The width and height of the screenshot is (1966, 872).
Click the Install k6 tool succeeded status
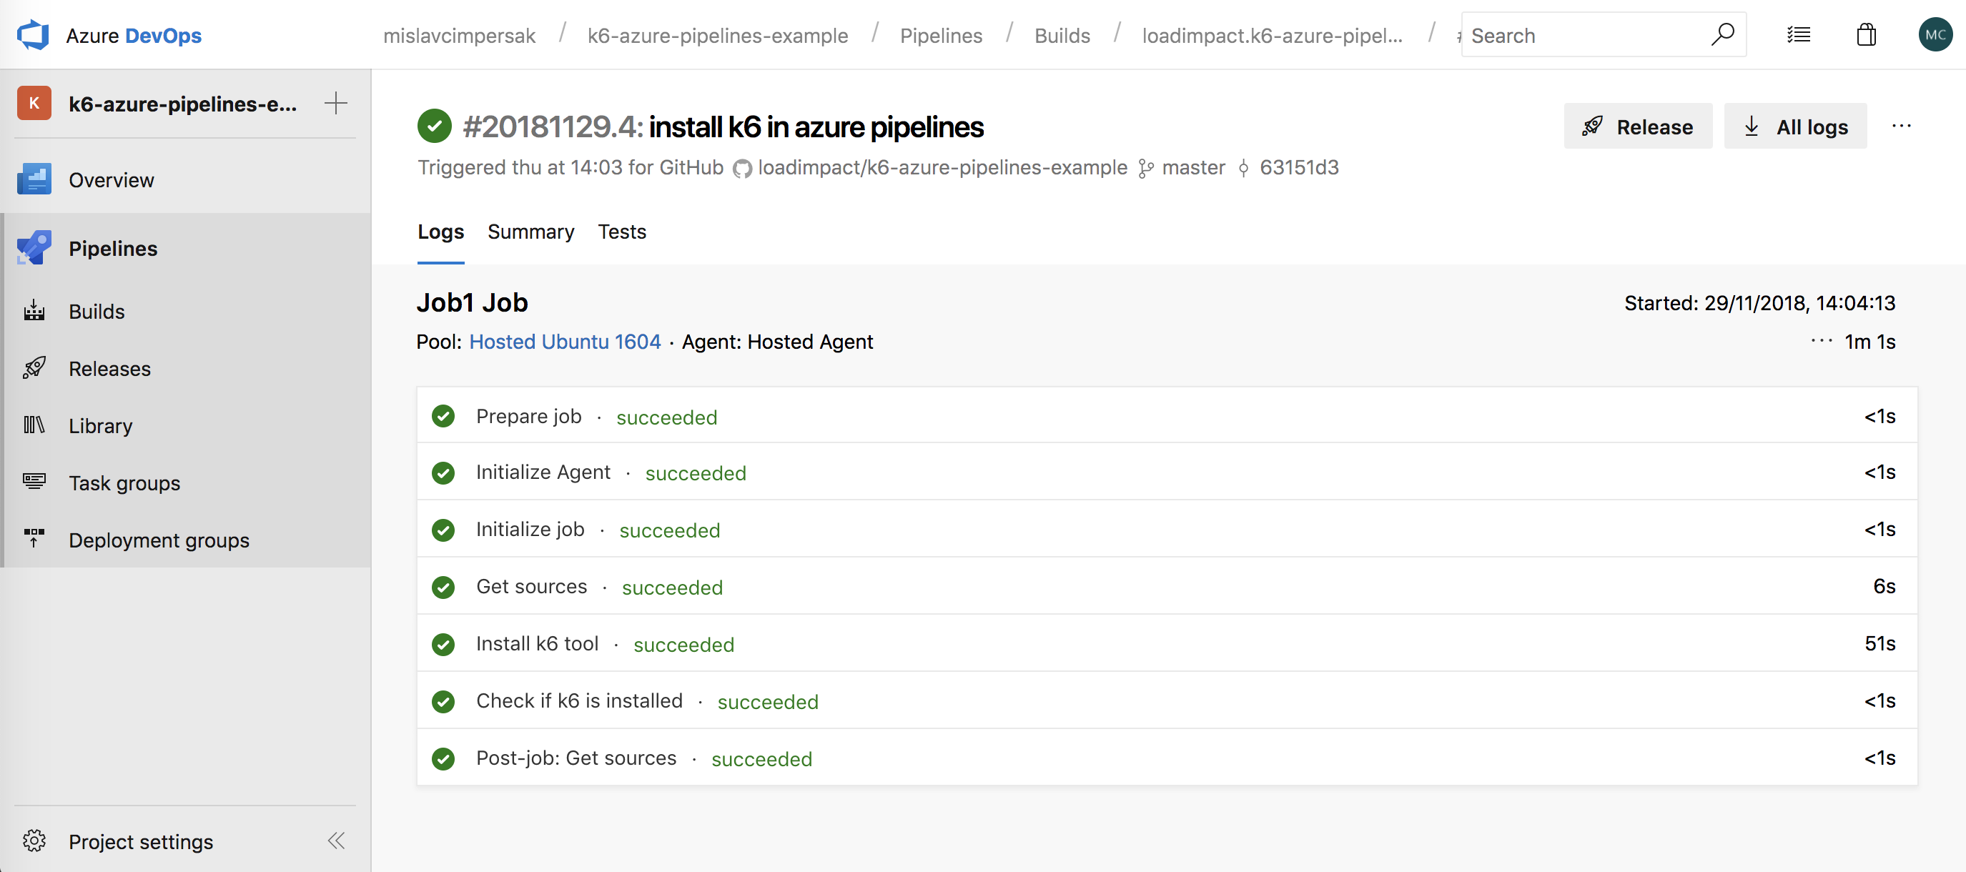(683, 643)
